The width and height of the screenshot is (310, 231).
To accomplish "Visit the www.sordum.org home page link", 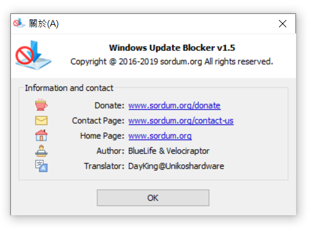I will 160,136.
